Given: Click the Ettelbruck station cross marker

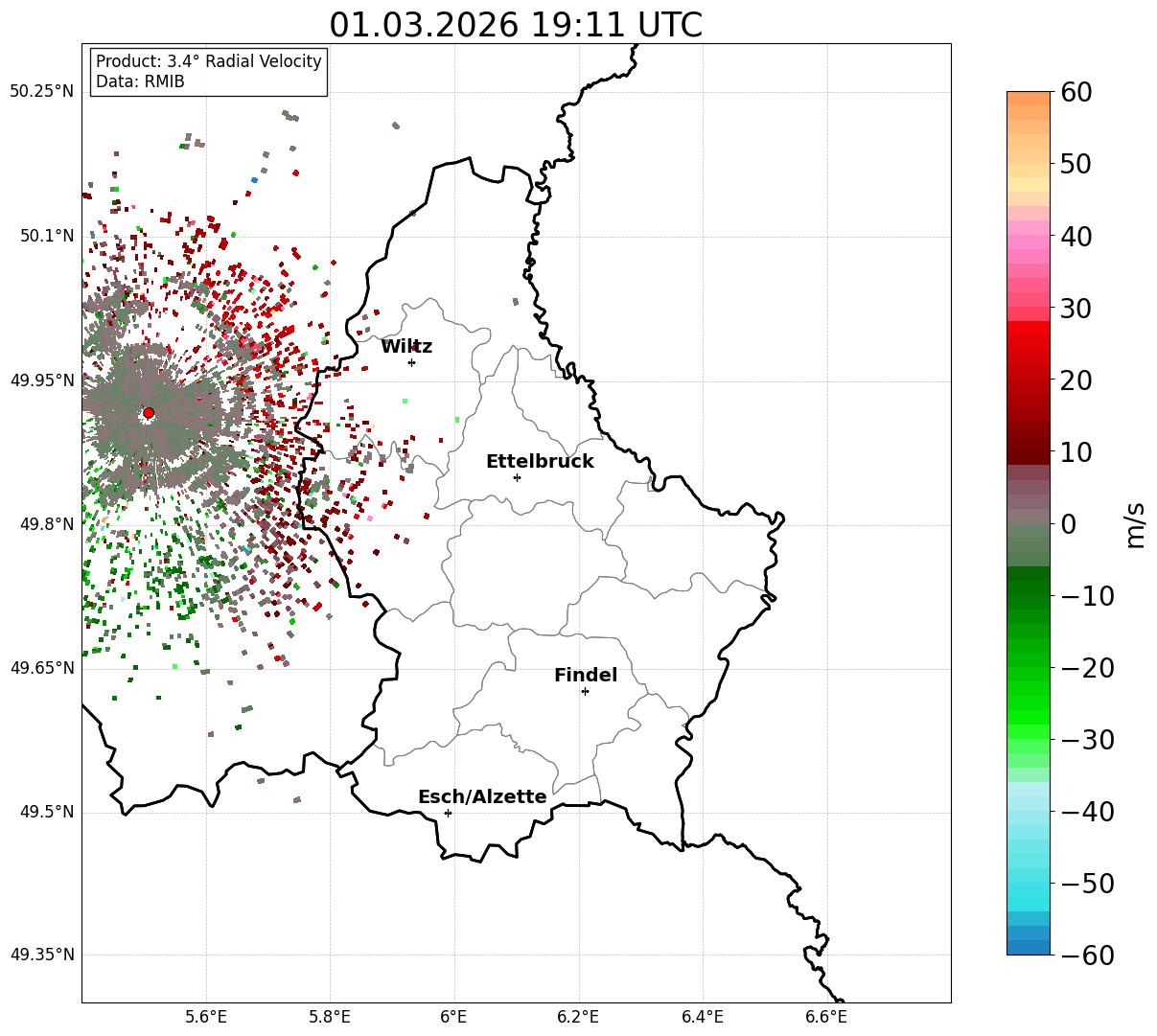Looking at the screenshot, I should coord(518,477).
